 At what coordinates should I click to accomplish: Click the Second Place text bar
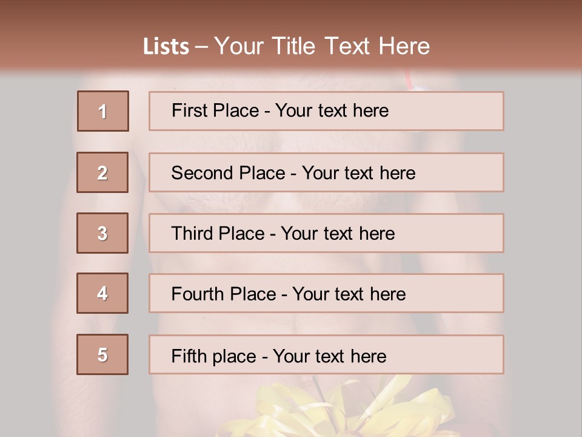click(x=326, y=172)
